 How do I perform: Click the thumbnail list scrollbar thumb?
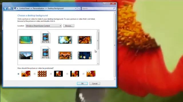pos(98,41)
